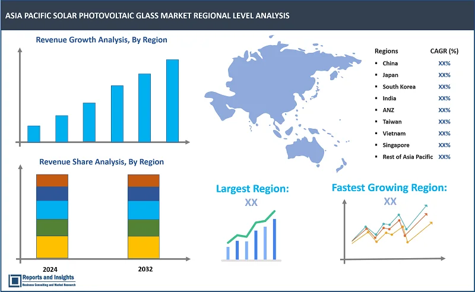Viewport: 475px width, 292px height.
Task: Click the 'CAGR (%)' column header
Action: pyautogui.click(x=444, y=51)
